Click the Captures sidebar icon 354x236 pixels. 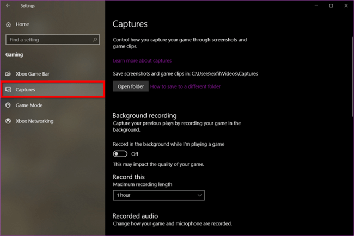coord(8,90)
